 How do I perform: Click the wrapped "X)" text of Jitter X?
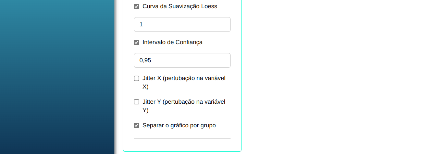(x=145, y=87)
